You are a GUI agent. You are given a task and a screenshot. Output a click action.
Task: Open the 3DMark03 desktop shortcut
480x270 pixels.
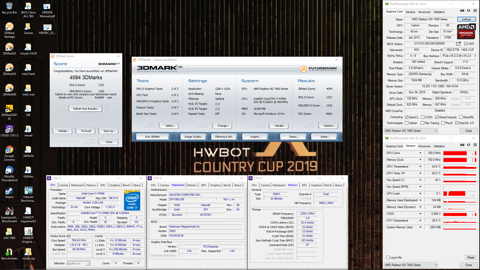coord(9,49)
